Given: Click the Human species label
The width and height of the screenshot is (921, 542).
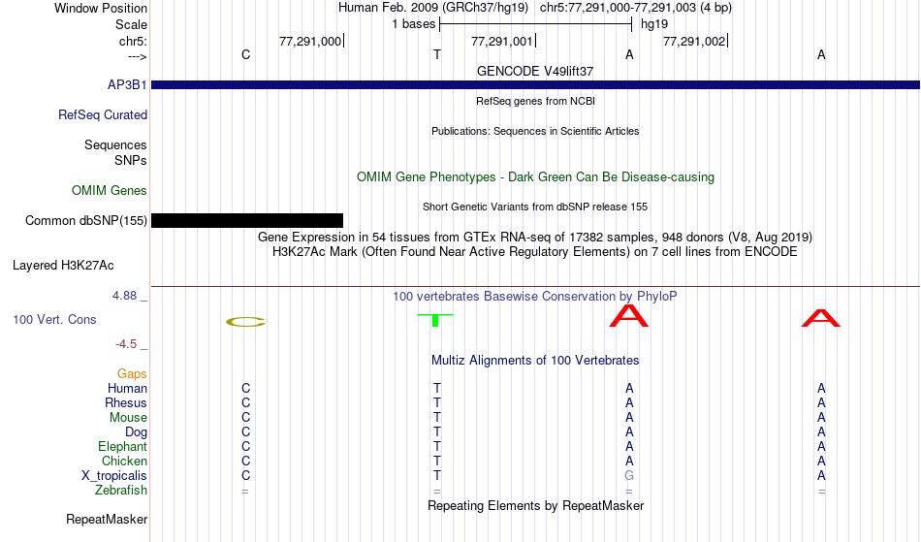Looking at the screenshot, I should pos(127,388).
